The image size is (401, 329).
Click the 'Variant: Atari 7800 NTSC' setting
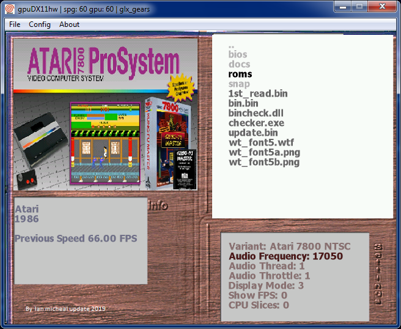point(290,246)
